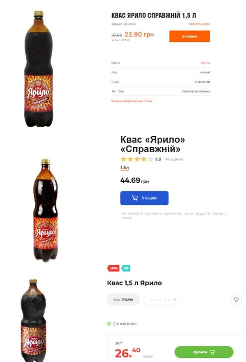Click the teal 'хіт' badge
Screen dimensions: 246x362
pos(126,268)
